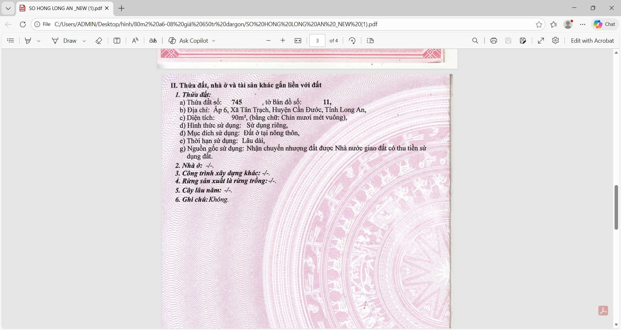Open the Copilot Chat button
The width and height of the screenshot is (621, 330).
click(605, 24)
